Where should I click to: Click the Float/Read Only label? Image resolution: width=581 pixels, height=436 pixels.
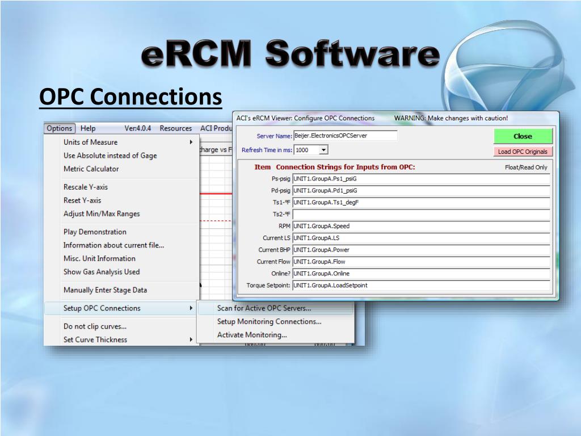click(x=526, y=167)
